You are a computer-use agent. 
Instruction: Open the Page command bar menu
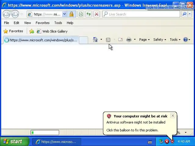pyautogui.click(x=144, y=40)
